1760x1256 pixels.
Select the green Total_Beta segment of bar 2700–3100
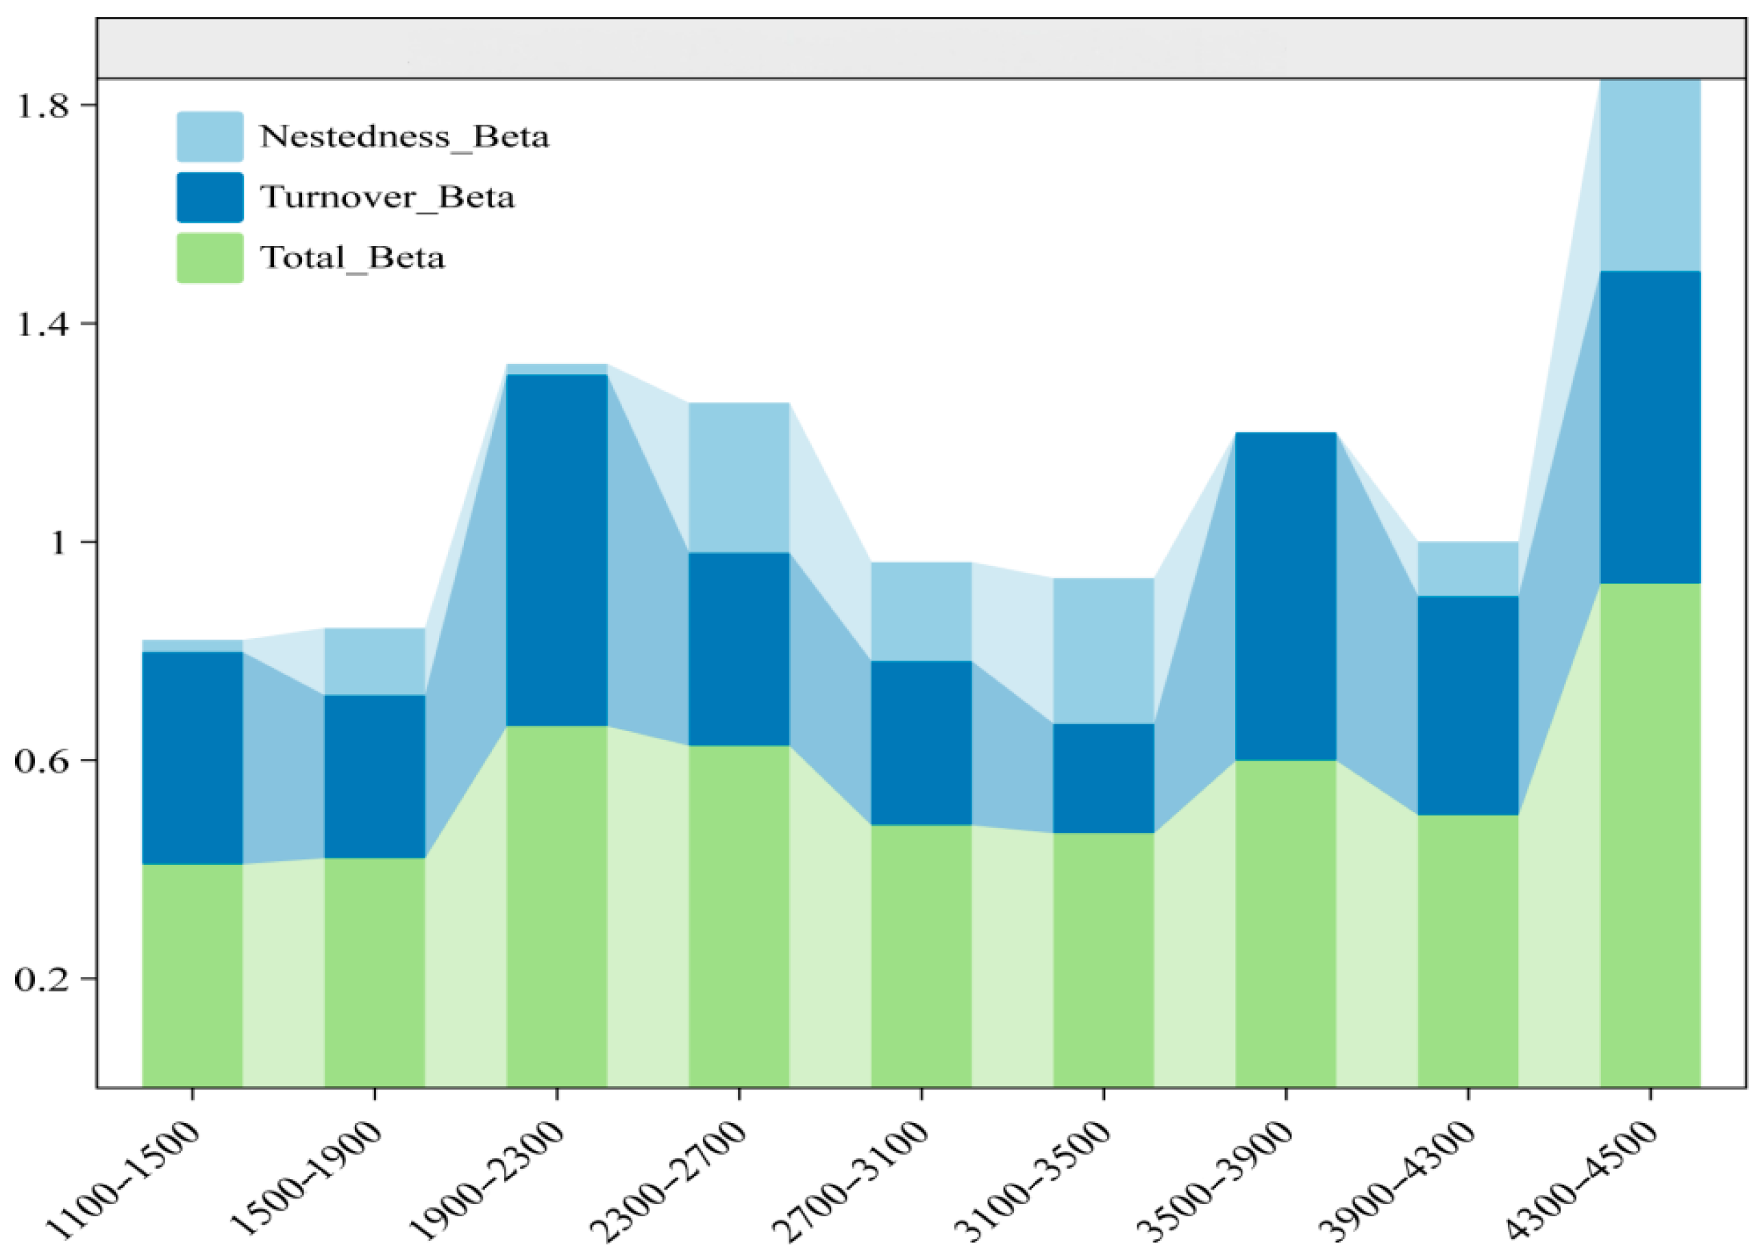click(921, 957)
